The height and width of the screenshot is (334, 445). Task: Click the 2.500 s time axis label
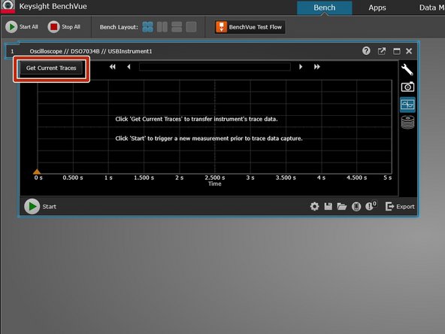tap(215, 178)
